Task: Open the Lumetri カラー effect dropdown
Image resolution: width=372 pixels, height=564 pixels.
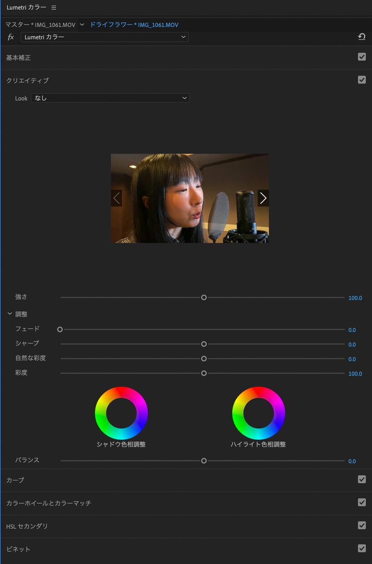Action: [x=104, y=37]
